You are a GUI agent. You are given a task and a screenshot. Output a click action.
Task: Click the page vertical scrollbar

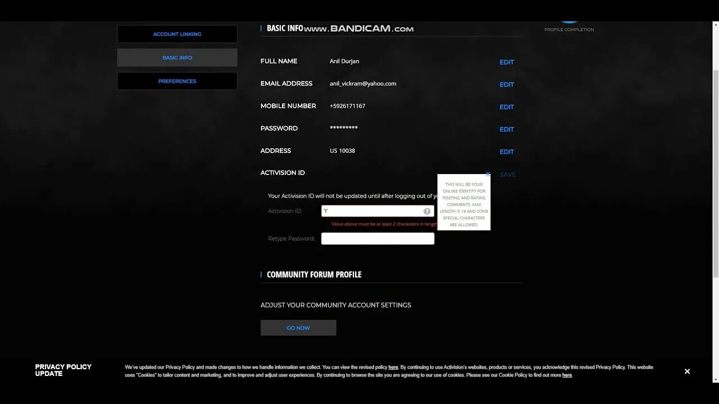pyautogui.click(x=715, y=174)
